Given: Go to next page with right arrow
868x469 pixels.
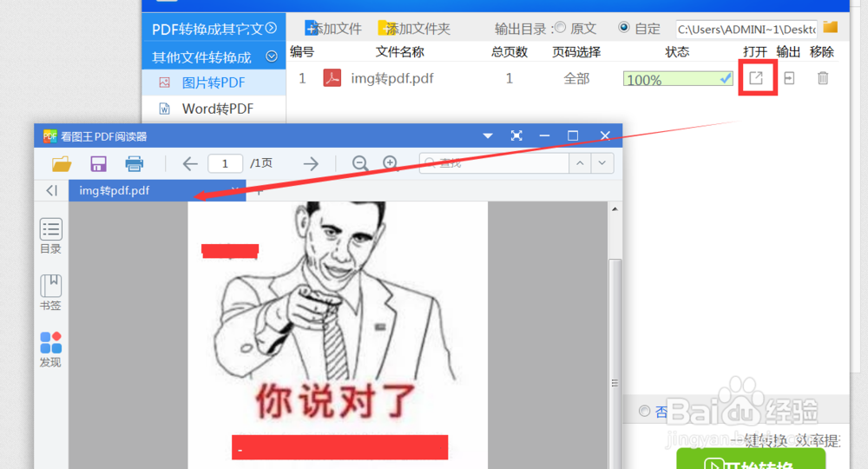Looking at the screenshot, I should [311, 164].
